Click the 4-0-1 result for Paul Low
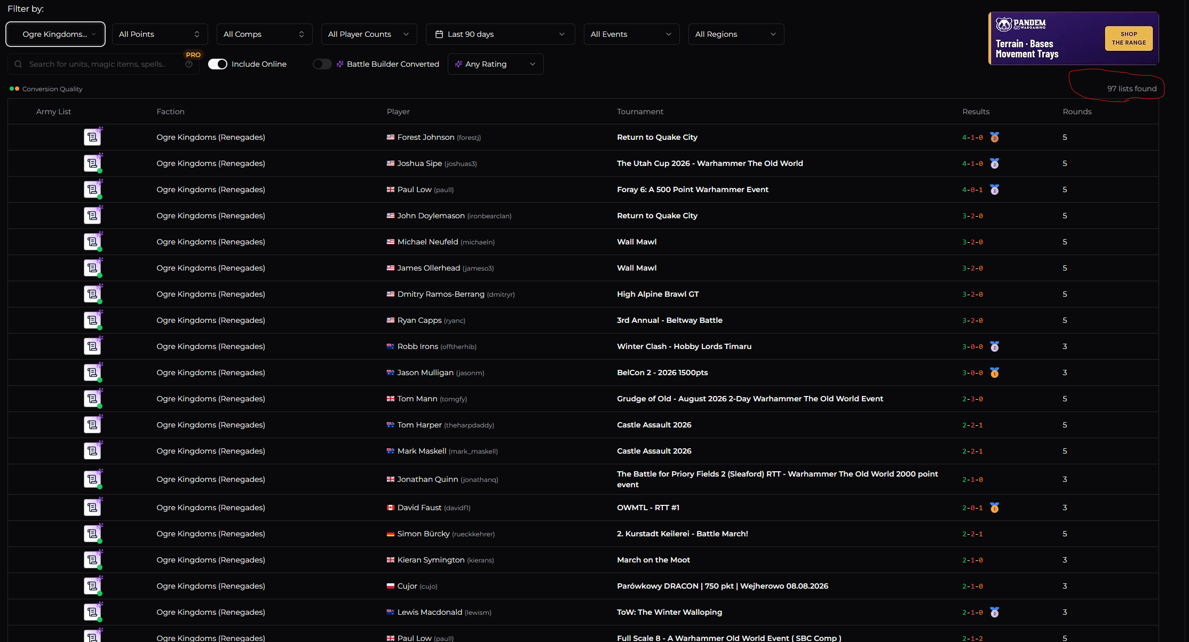Image resolution: width=1189 pixels, height=642 pixels. coord(972,189)
